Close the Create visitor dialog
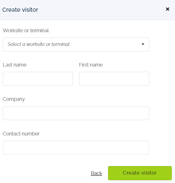The image size is (175, 183). tap(167, 9)
